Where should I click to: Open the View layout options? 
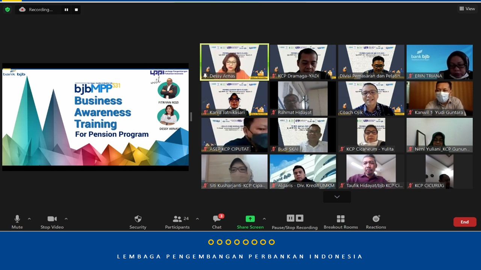point(467,9)
